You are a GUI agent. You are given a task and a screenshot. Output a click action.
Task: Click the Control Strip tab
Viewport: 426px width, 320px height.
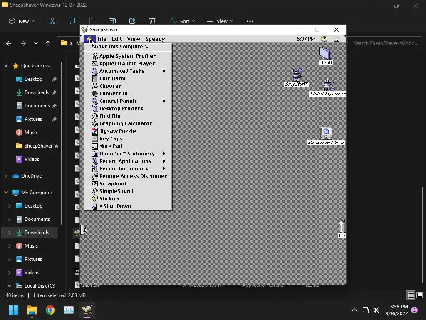click(x=83, y=230)
